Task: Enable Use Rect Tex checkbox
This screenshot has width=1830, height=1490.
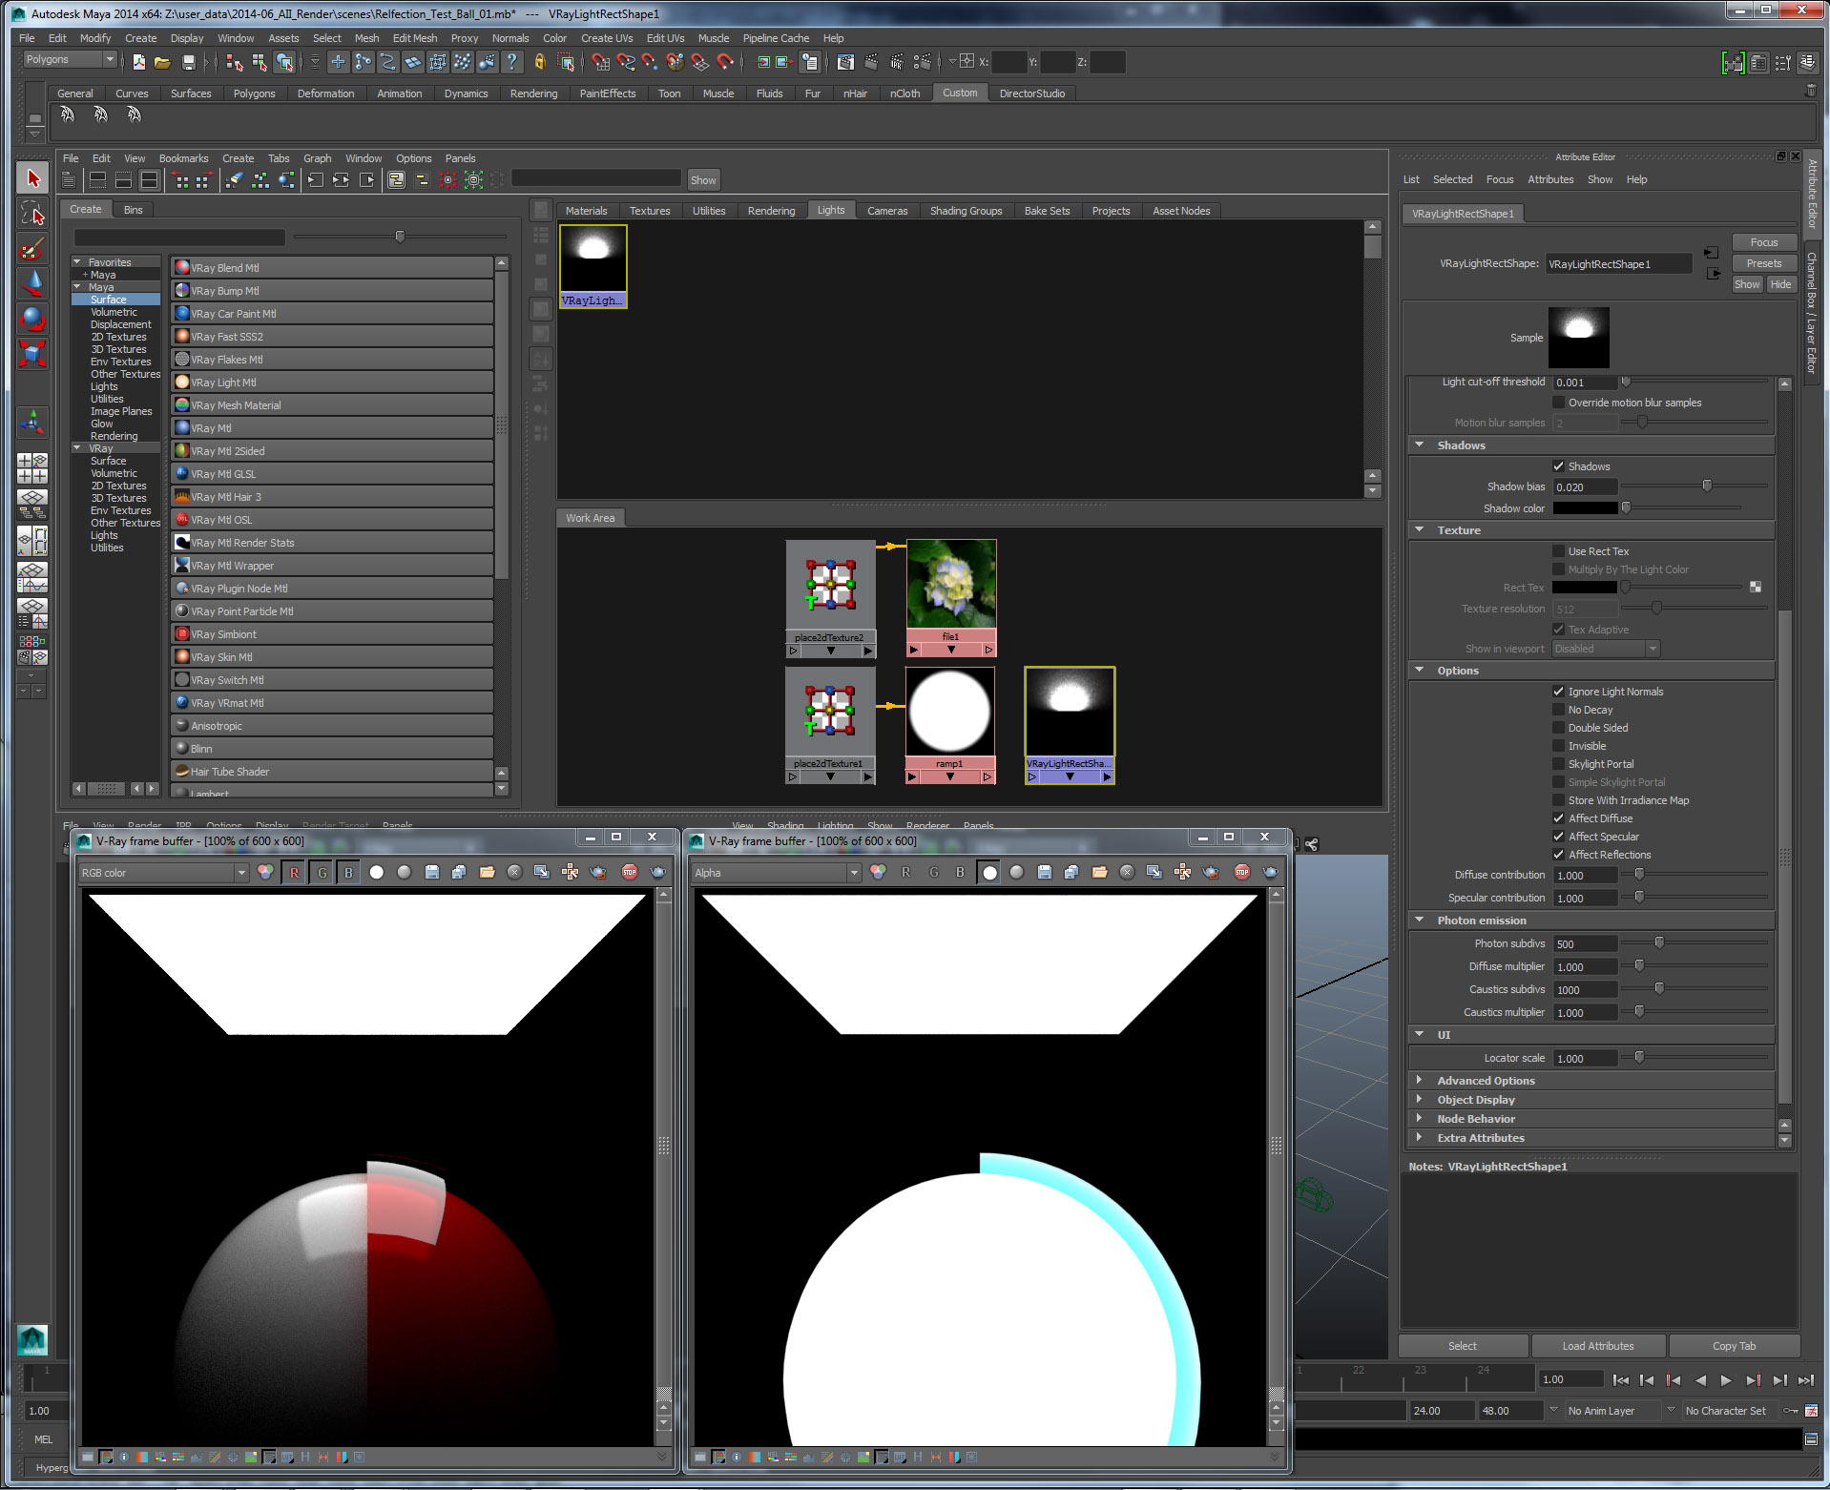Action: pyautogui.click(x=1559, y=551)
